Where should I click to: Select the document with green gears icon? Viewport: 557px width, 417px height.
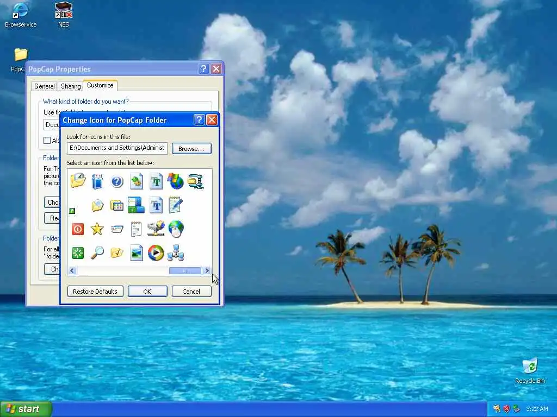(136, 181)
